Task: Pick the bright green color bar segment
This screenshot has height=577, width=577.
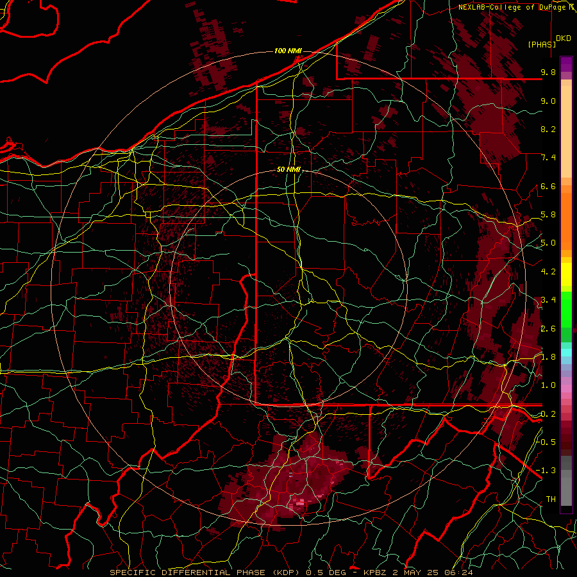Action: 566,309
